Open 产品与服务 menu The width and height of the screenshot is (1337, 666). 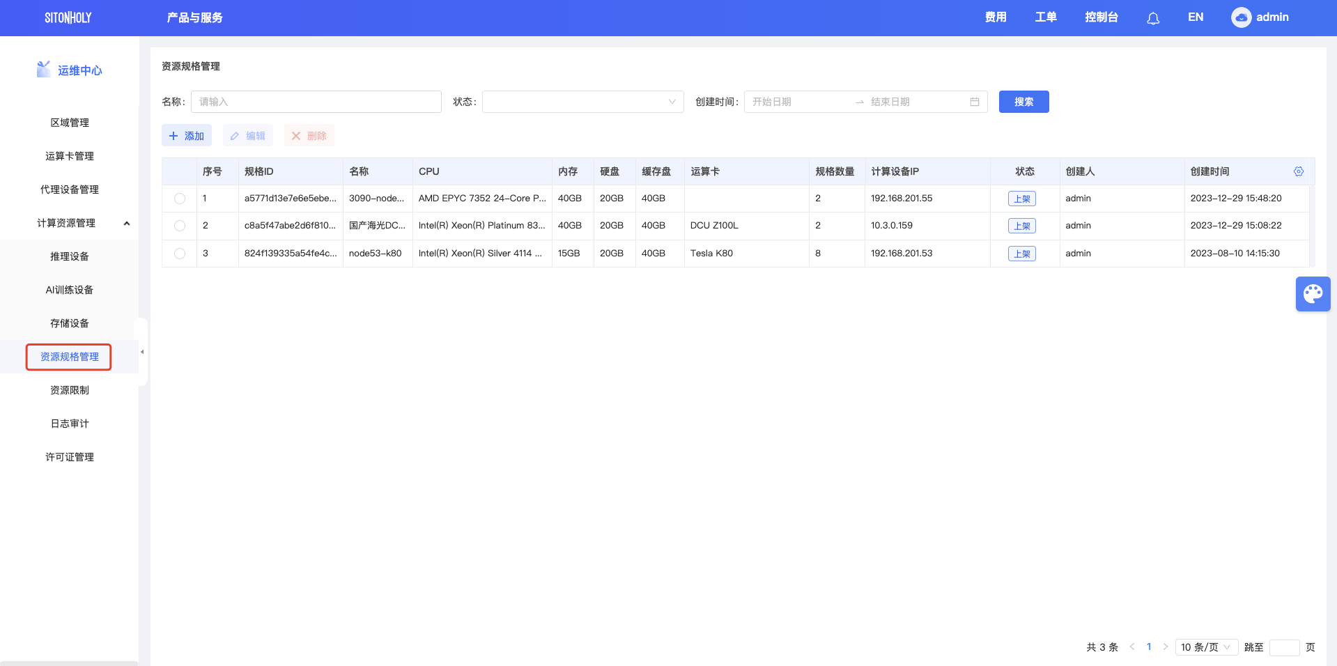pos(194,17)
